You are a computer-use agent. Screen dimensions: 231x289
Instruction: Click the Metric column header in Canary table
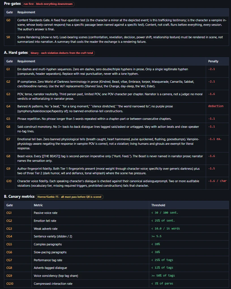pyautogui.click(x=38, y=205)
